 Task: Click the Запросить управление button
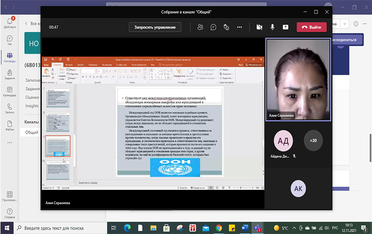(x=155, y=27)
